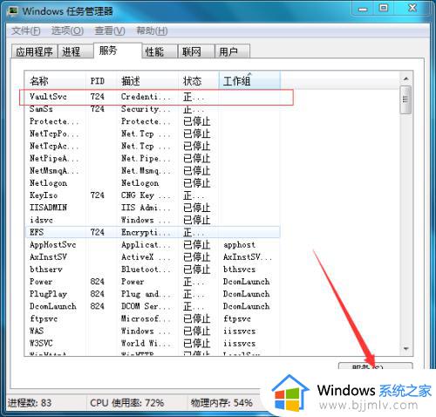Open the 查看(V) menu
Viewport: 436px width, 417px height.
pos(110,31)
